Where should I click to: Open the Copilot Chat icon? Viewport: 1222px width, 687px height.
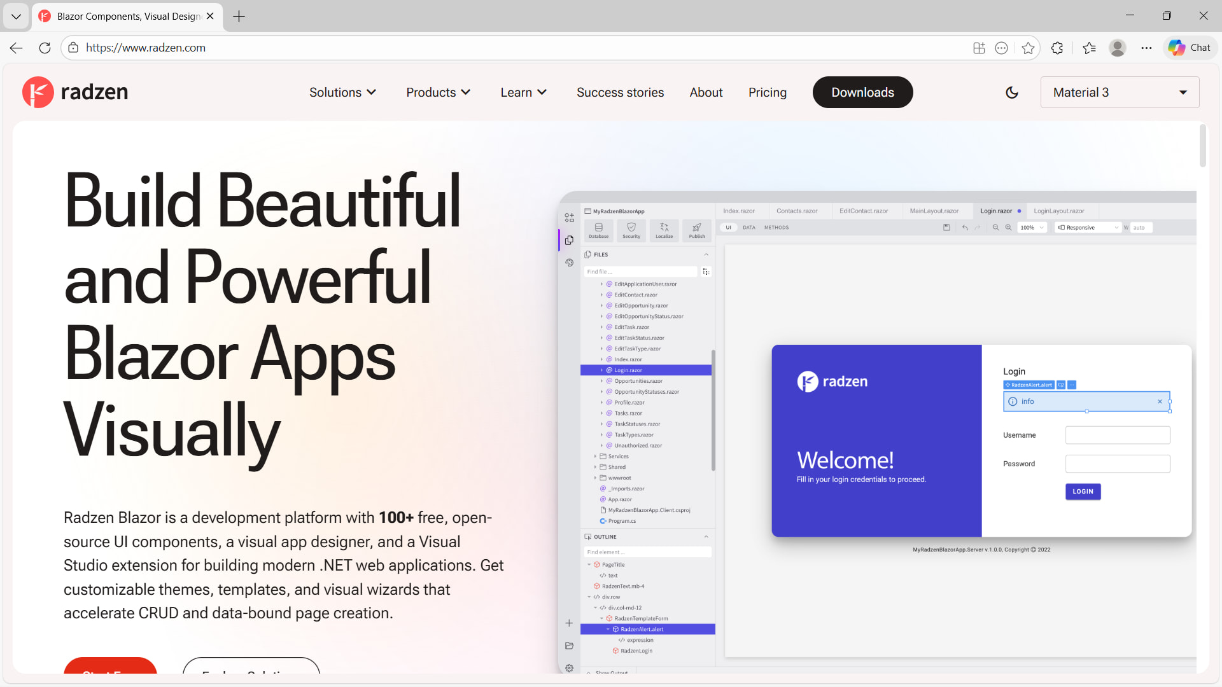pos(1190,48)
